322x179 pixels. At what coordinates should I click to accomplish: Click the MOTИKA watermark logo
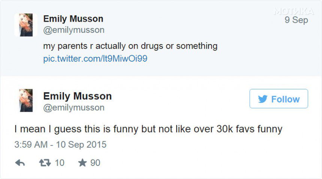[294, 12]
